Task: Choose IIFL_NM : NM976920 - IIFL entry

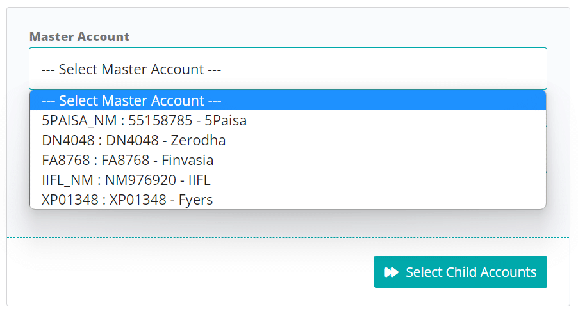Action: click(288, 180)
